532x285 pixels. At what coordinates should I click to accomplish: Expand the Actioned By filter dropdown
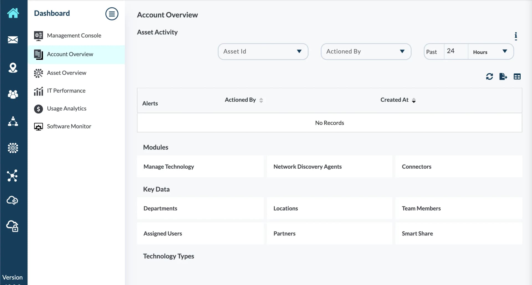click(x=402, y=52)
